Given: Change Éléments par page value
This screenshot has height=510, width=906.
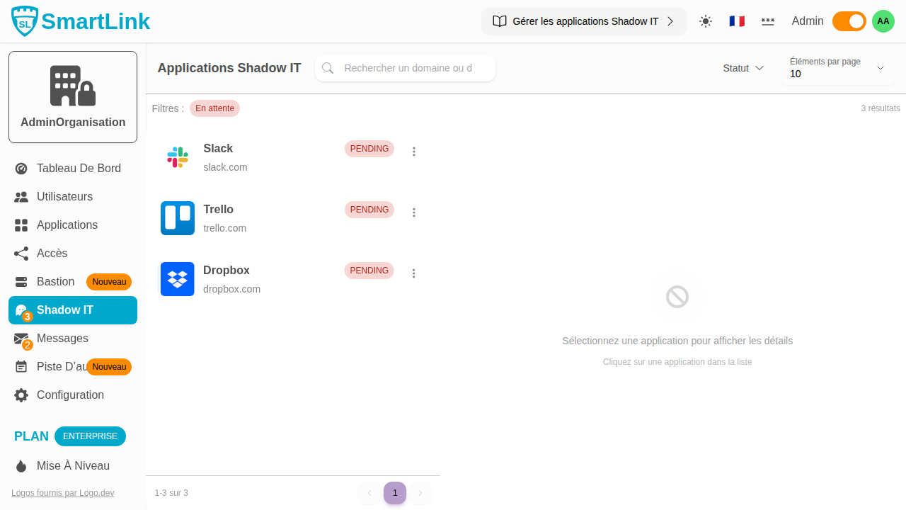Looking at the screenshot, I should [x=837, y=68].
